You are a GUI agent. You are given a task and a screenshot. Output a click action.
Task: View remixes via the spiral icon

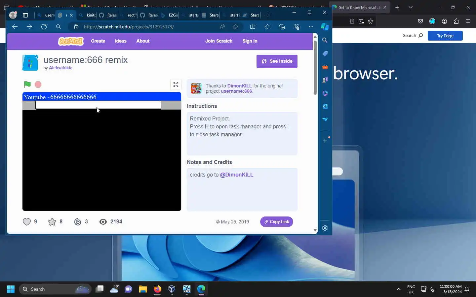[x=78, y=222]
